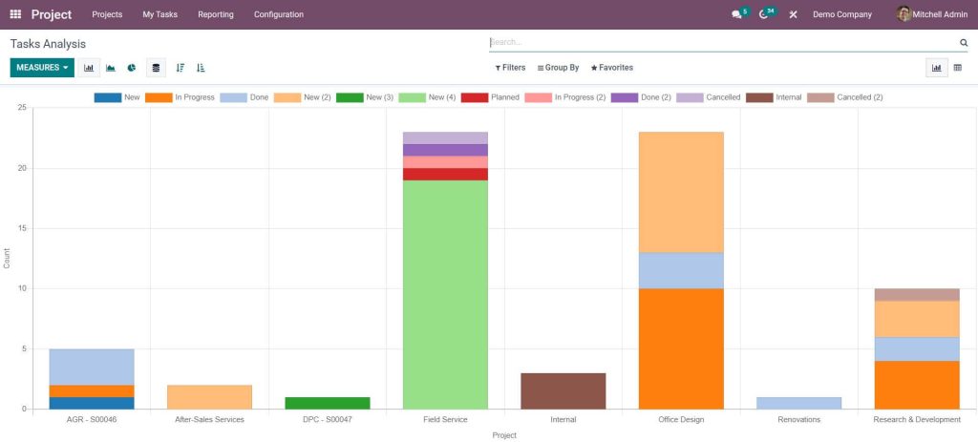Image resolution: width=978 pixels, height=442 pixels.
Task: Open the Measures dropdown
Action: pos(42,68)
